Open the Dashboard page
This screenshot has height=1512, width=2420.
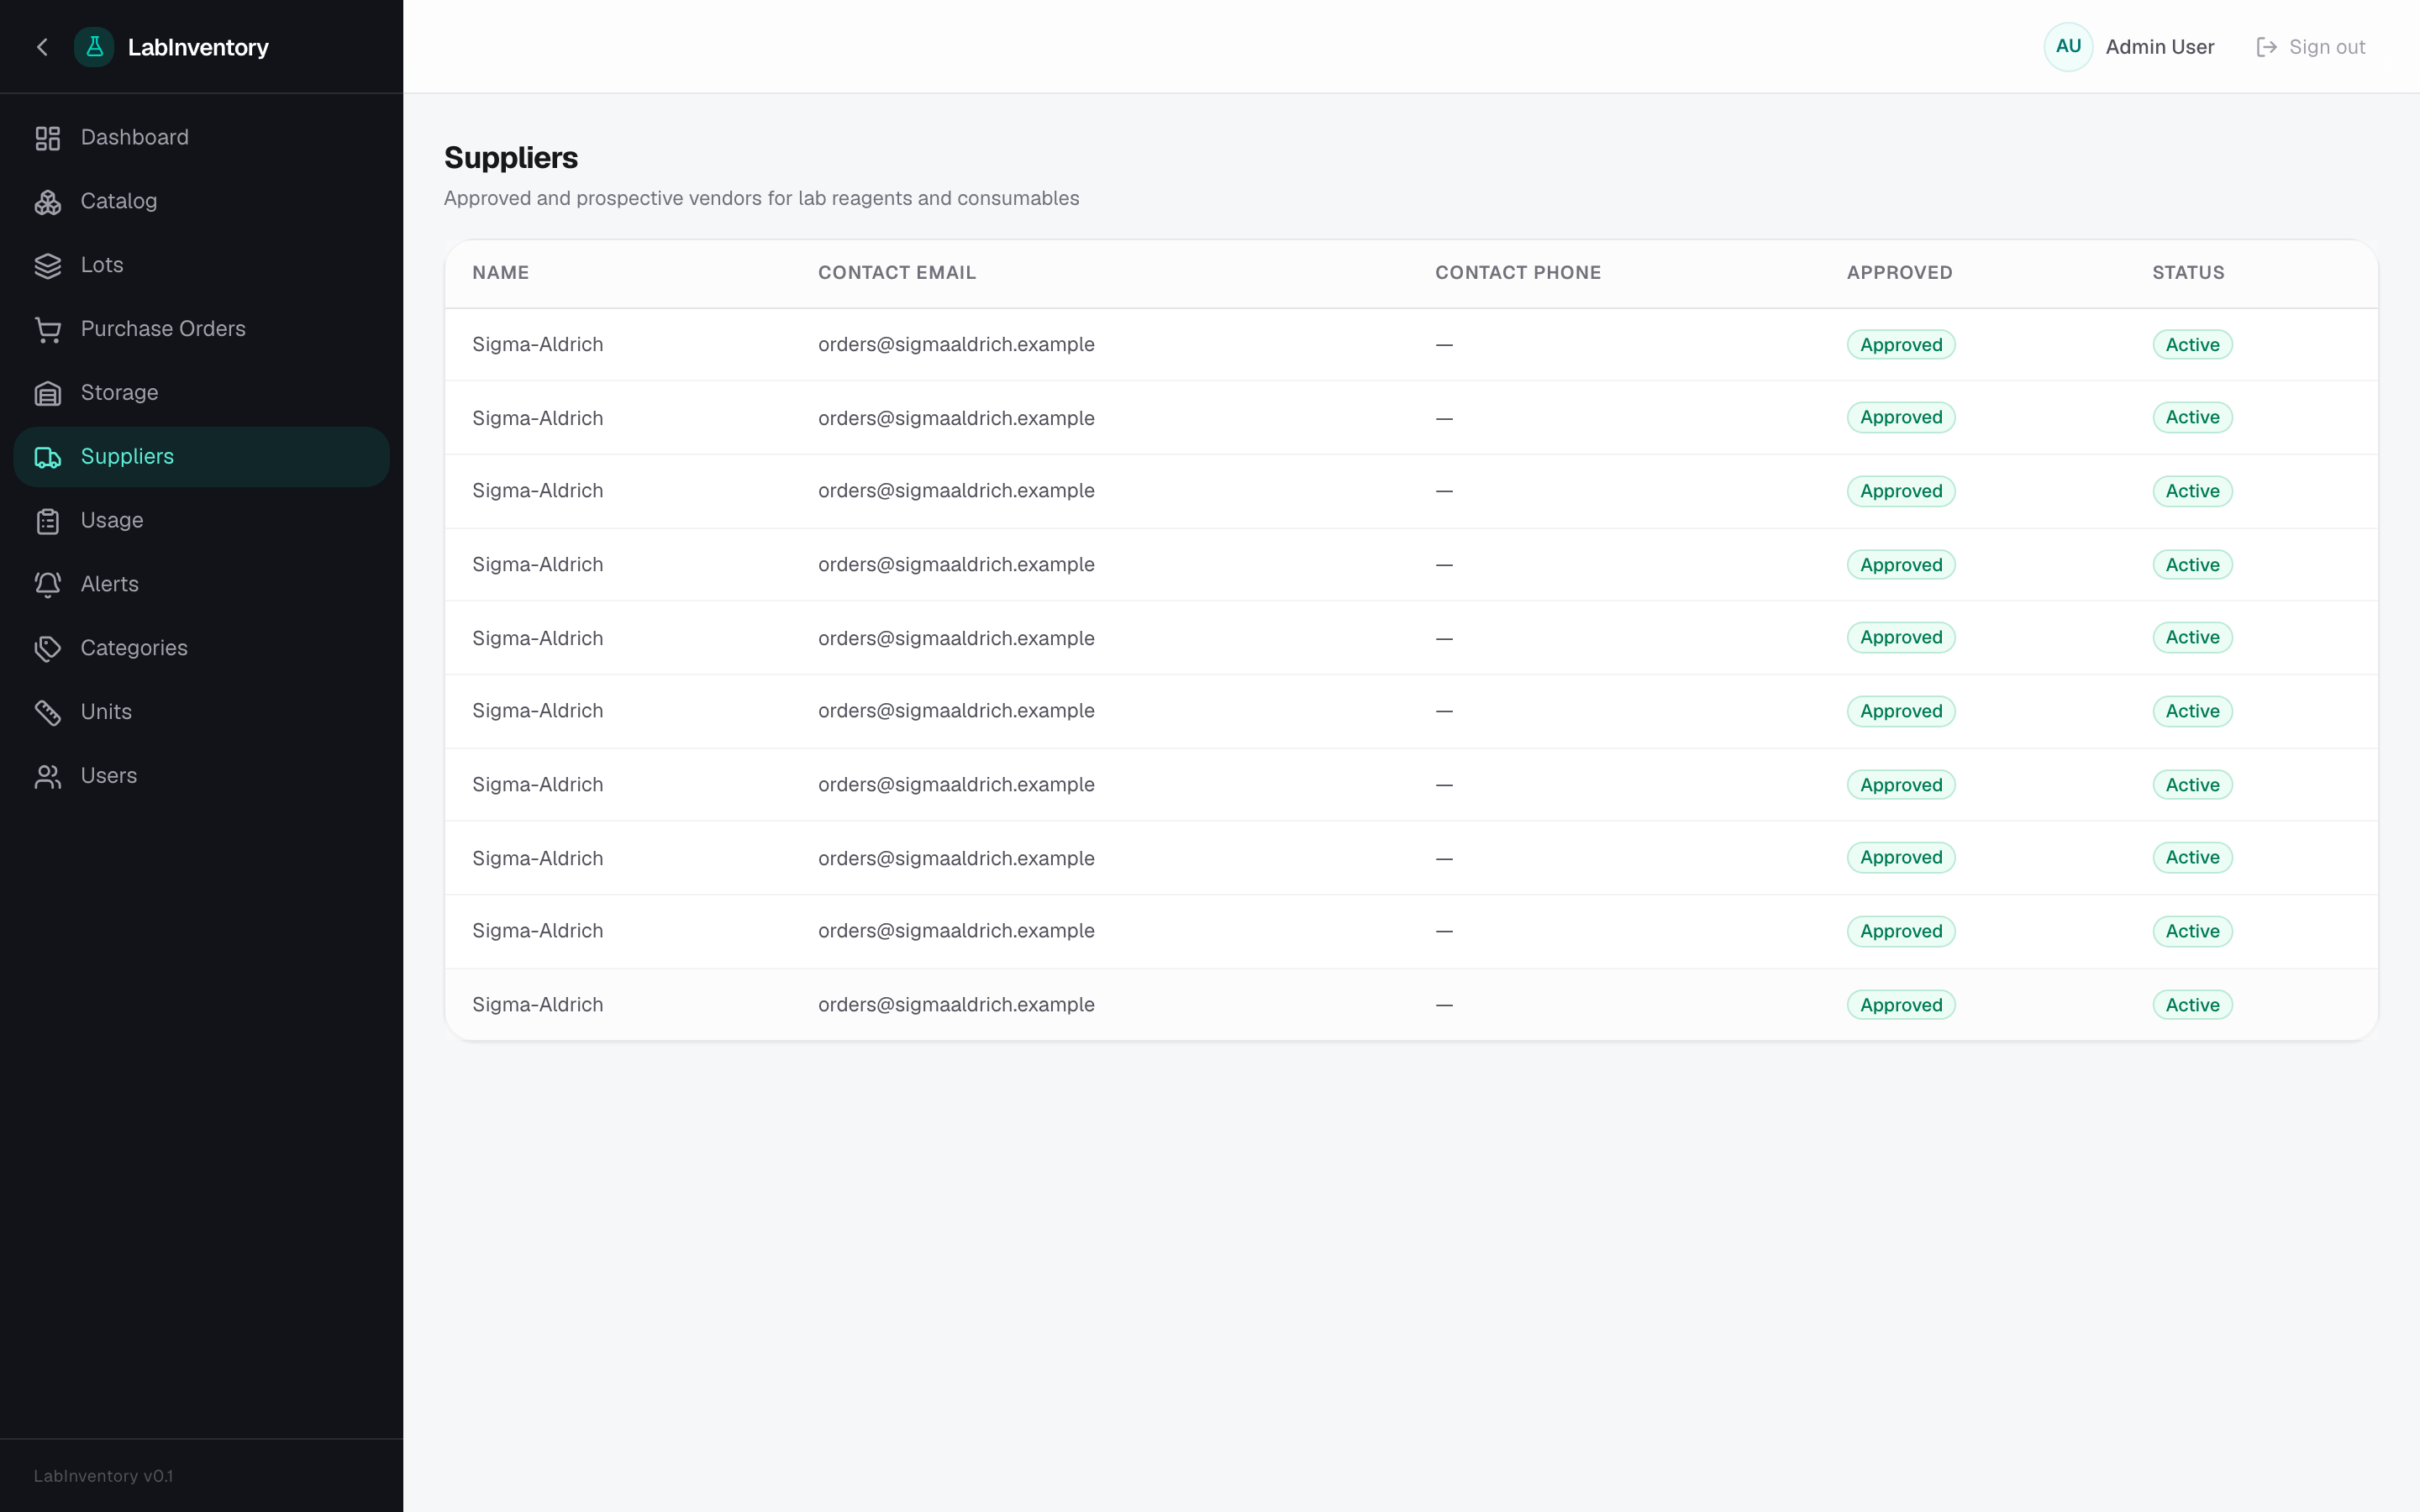(x=201, y=138)
